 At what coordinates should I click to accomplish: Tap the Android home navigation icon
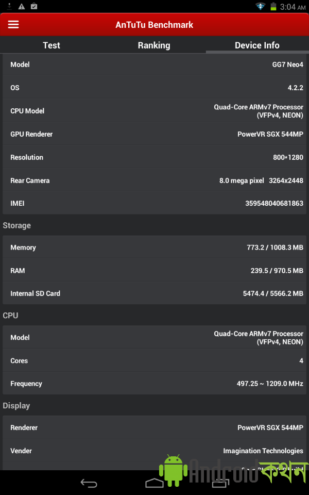[154, 483]
